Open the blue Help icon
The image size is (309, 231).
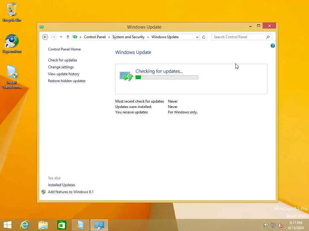pyautogui.click(x=273, y=46)
